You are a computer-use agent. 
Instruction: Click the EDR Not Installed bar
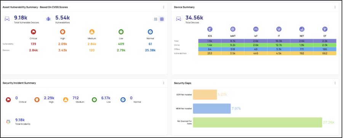205,95
